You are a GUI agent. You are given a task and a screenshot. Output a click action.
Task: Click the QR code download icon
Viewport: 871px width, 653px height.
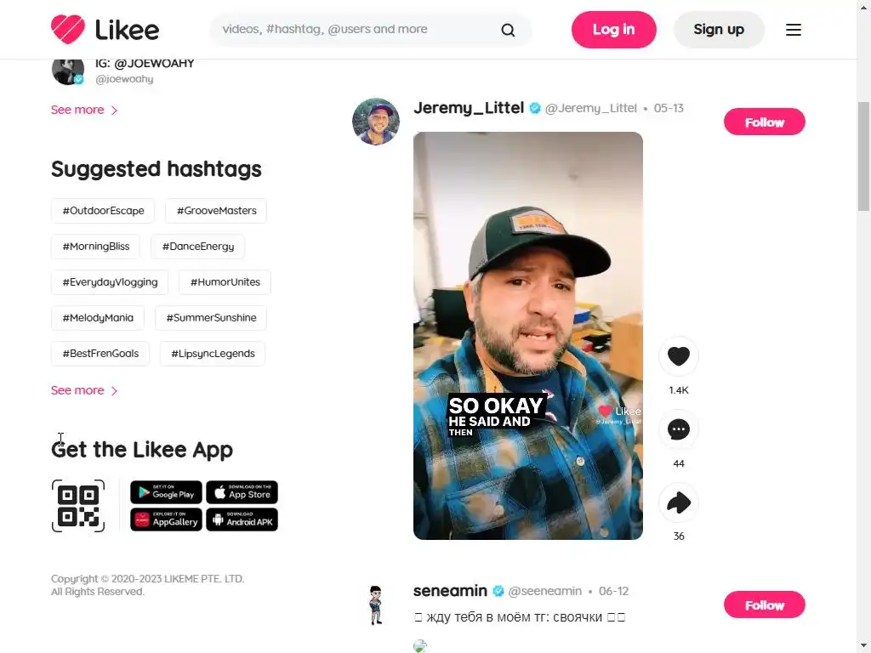[x=78, y=506]
